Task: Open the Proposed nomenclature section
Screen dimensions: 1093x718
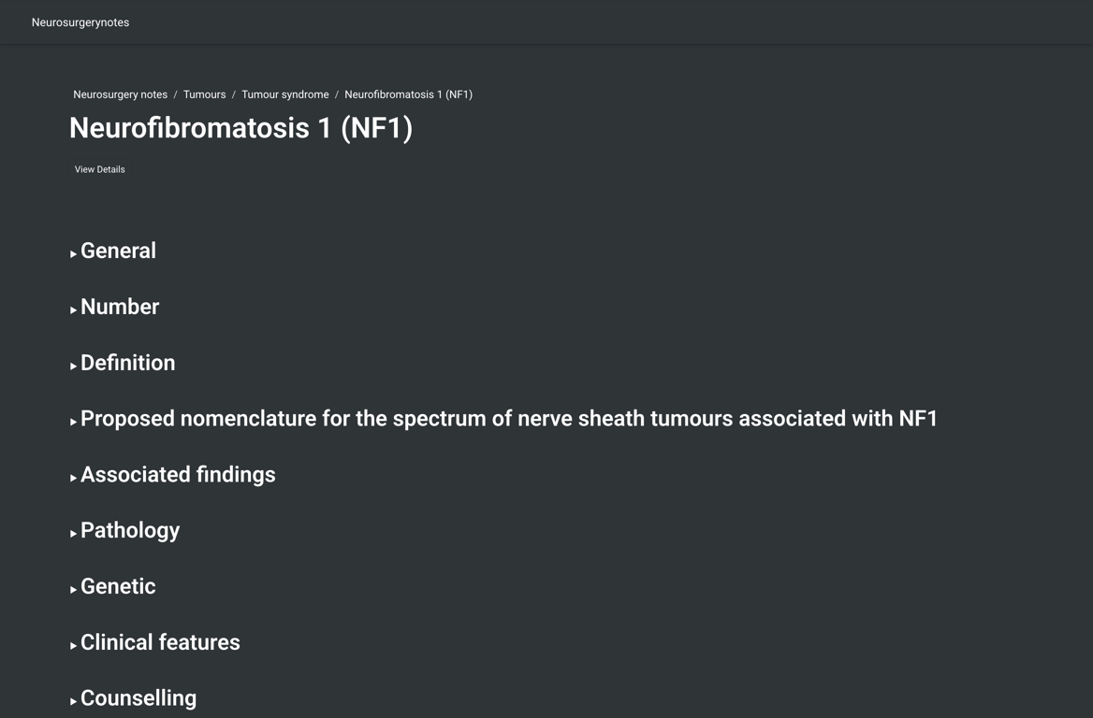Action: [508, 419]
